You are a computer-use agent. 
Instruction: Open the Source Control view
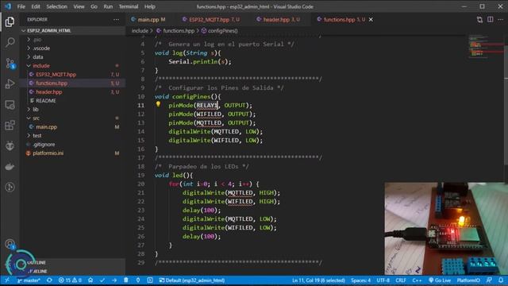pos(10,64)
